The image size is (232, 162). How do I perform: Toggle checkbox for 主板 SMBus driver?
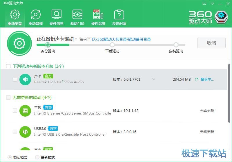[x=15, y=111]
